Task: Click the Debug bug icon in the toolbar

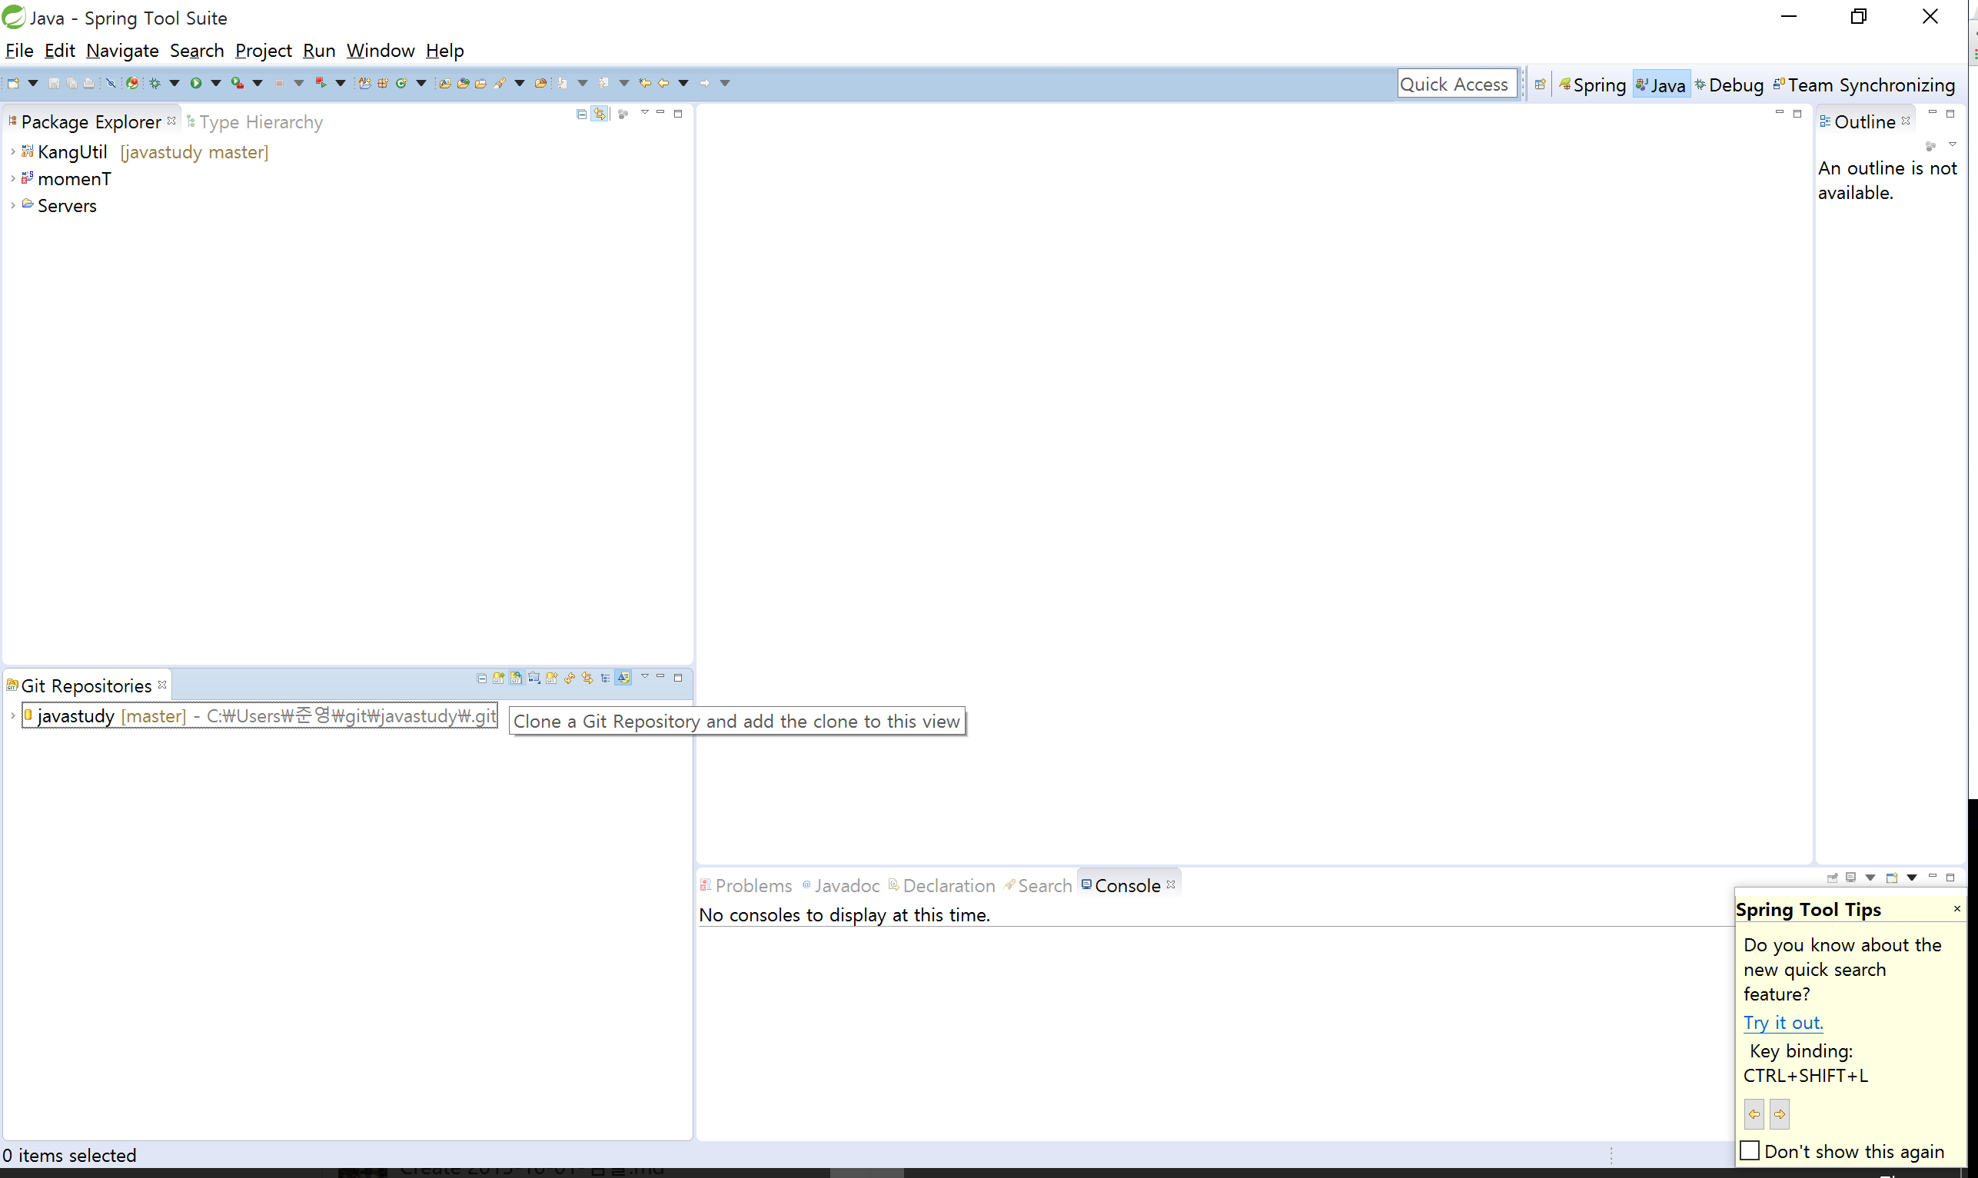Action: 155,83
